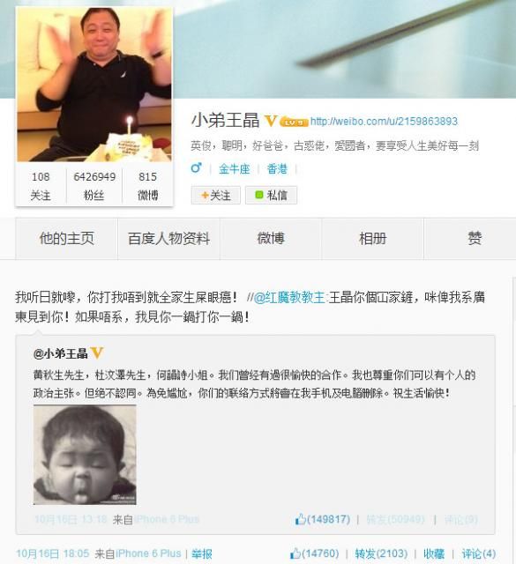
Task: Open the profile avatar picture
Action: point(94,84)
